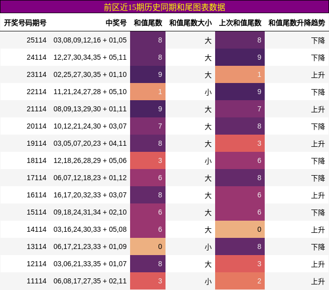329x290 pixels.
Task: Click 下降 trend in row 17114
Action: tap(318, 178)
